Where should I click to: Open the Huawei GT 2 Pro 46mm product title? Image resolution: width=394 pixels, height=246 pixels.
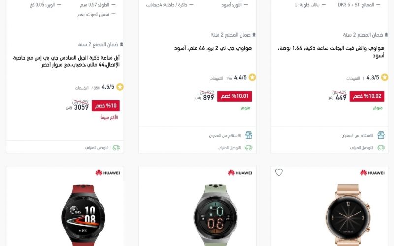pyautogui.click(x=213, y=48)
